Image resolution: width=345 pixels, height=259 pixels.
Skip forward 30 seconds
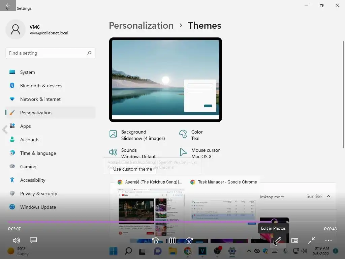[x=189, y=240]
